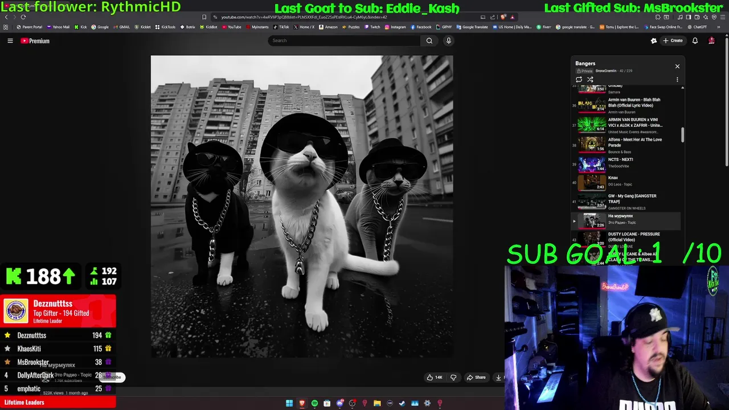The height and width of the screenshot is (410, 729).
Task: Open the Twitch bookmark
Action: 372,27
